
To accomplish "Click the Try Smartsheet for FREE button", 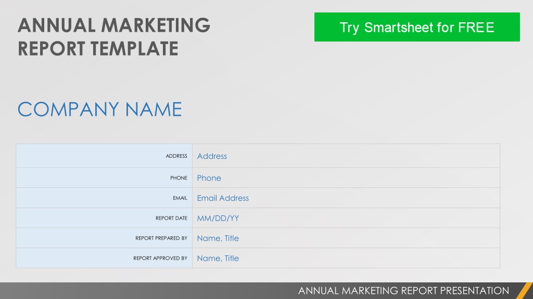I will pyautogui.click(x=417, y=27).
